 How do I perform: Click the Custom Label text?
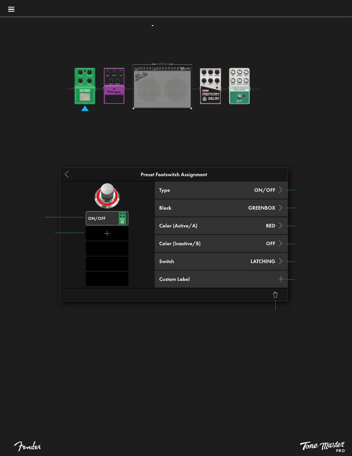175,279
